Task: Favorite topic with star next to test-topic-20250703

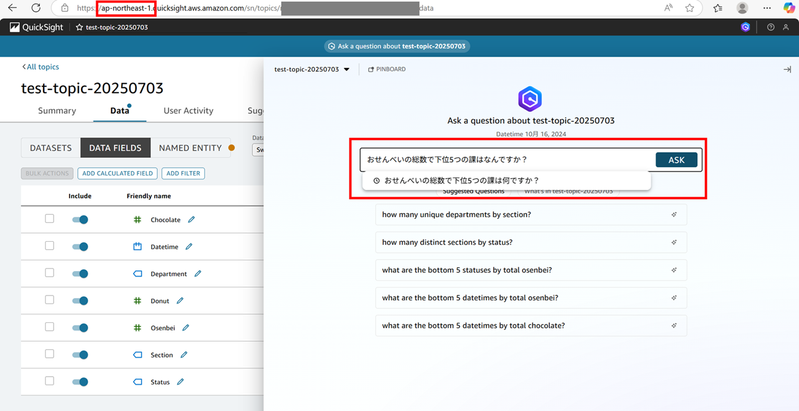Action: point(79,27)
